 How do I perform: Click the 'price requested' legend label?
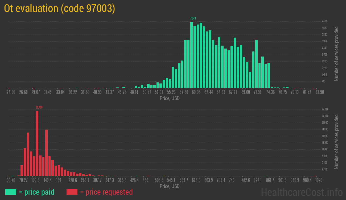pos(106,192)
